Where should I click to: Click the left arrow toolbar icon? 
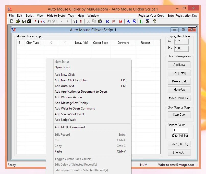[62, 21]
